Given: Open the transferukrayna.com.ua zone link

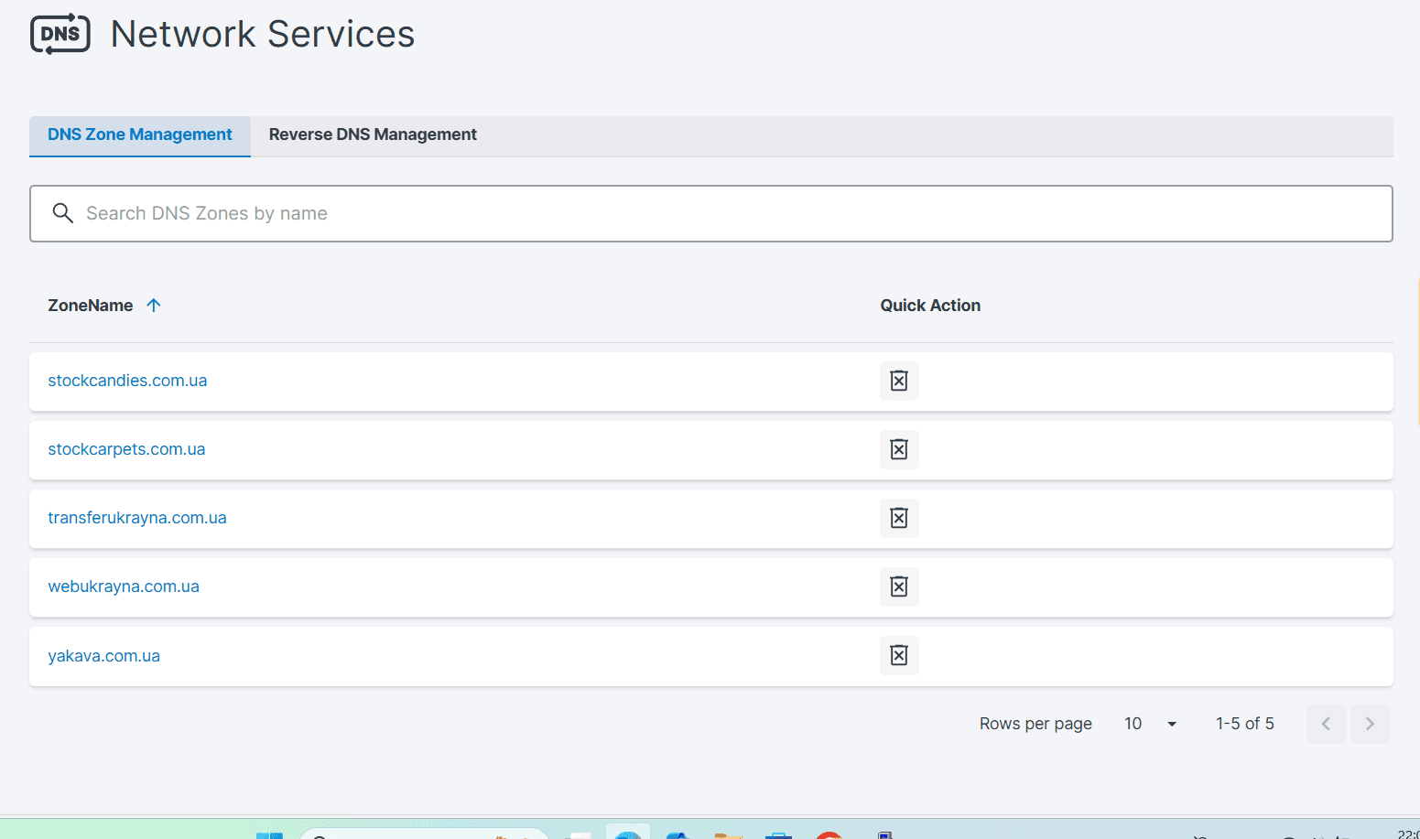Looking at the screenshot, I should pyautogui.click(x=137, y=518).
